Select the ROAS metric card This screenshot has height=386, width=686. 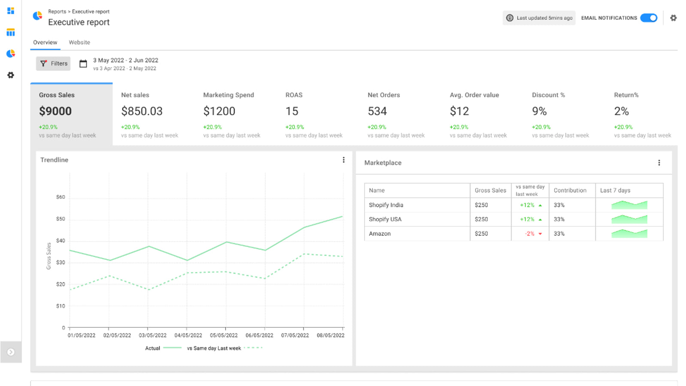click(318, 115)
